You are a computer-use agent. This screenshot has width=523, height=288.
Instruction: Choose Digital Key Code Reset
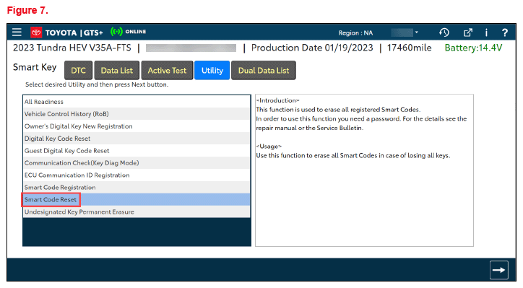coord(137,139)
